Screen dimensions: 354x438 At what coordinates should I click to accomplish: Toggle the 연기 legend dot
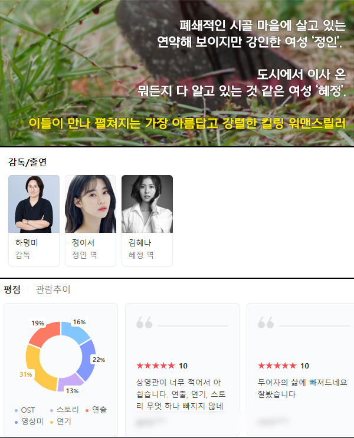[x=51, y=422]
